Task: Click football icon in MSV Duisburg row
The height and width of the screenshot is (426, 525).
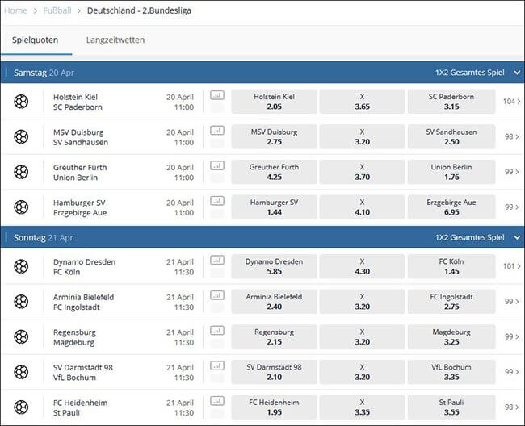Action: coord(21,136)
